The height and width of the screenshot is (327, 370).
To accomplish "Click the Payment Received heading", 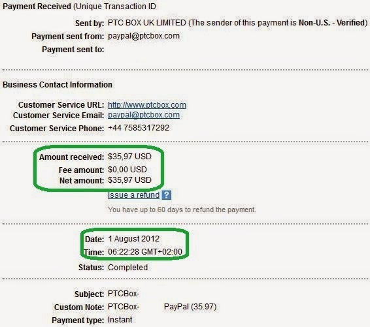I will pos(37,7).
